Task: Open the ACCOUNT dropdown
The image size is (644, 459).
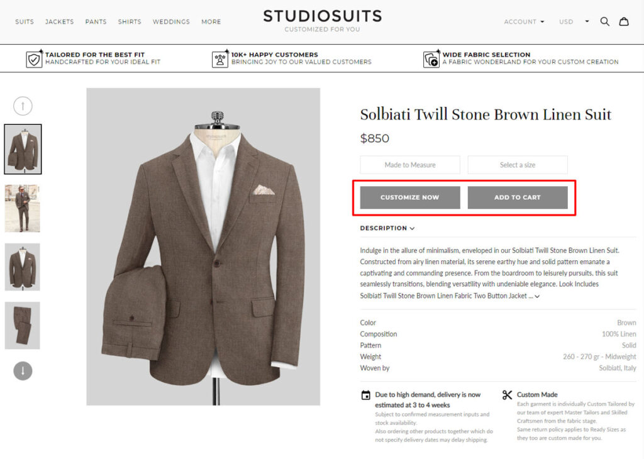Action: click(524, 22)
